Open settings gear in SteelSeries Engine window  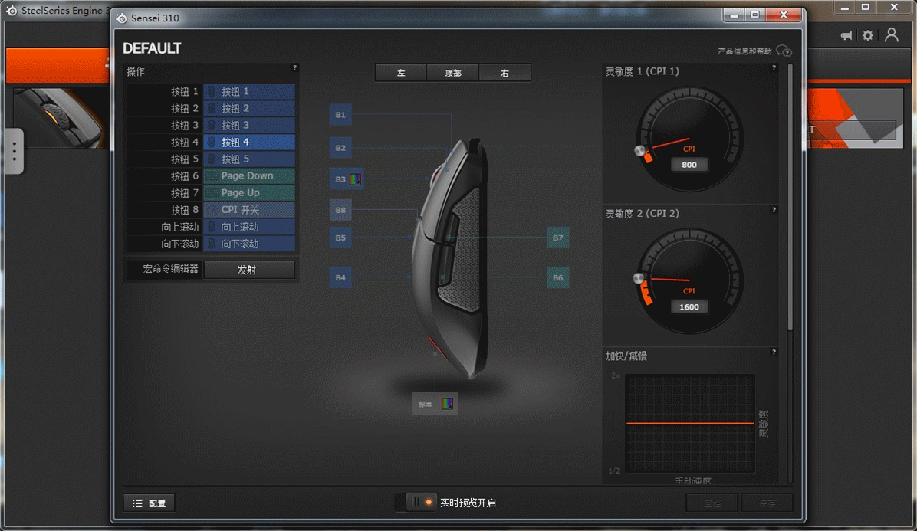[868, 36]
